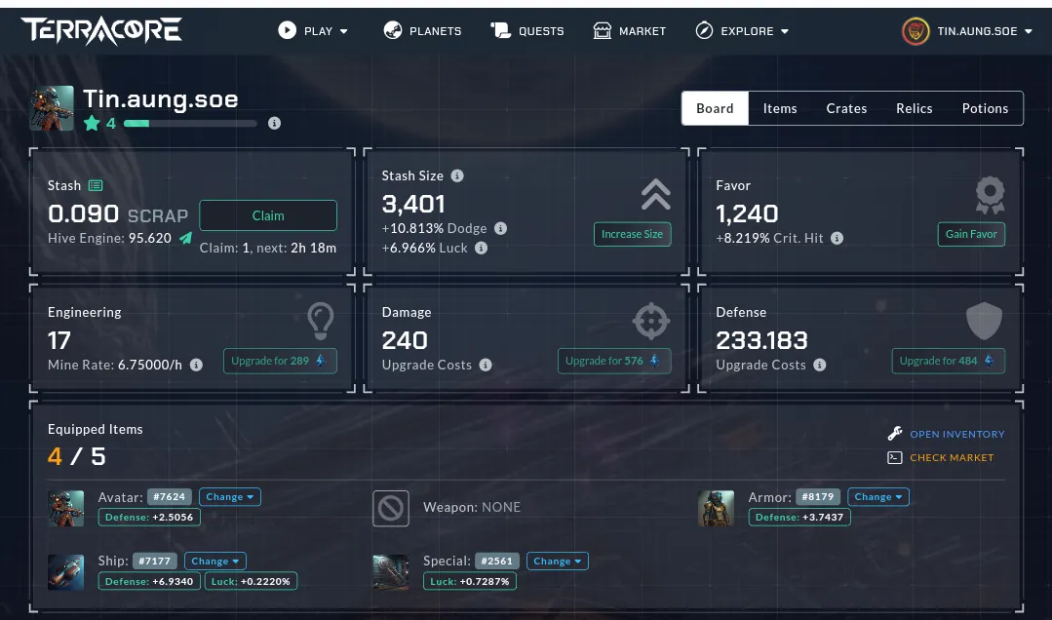
Task: Click the Mine Rate info icon
Action: (x=196, y=365)
